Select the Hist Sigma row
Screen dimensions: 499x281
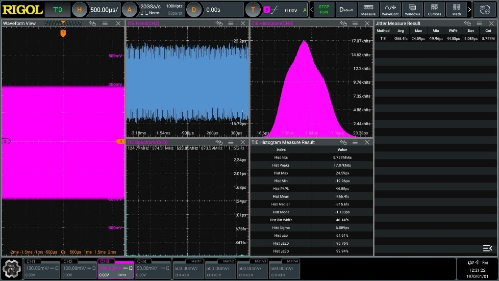coord(312,228)
